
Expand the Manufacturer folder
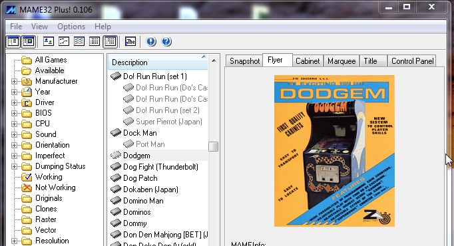point(14,82)
